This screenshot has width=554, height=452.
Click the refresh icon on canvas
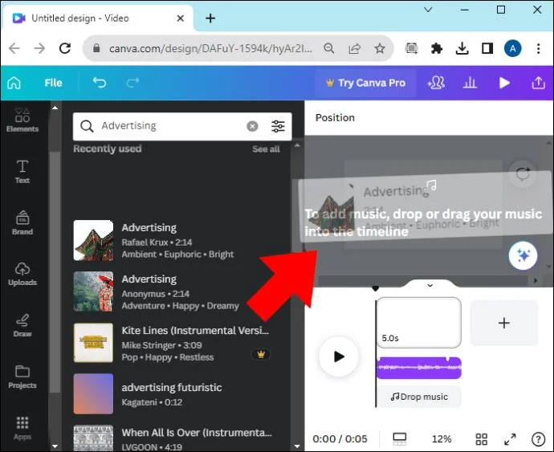523,174
